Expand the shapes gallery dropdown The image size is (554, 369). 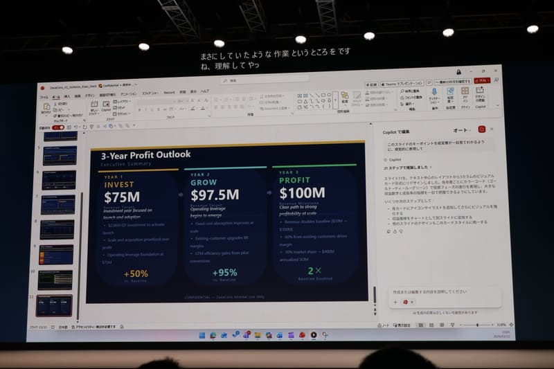335,100
